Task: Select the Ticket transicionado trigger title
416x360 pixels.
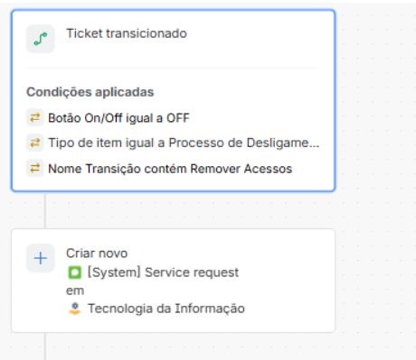Action: (x=127, y=33)
